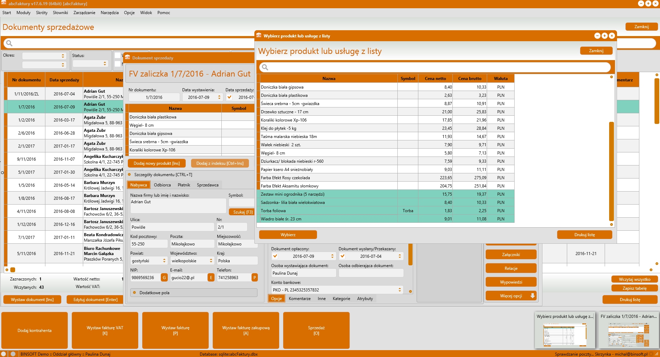Click the E button next to the E-mail field
The height and width of the screenshot is (357, 660).
[211, 277]
